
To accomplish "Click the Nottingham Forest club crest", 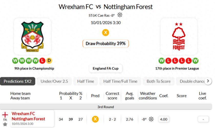I will pos(179,36).
